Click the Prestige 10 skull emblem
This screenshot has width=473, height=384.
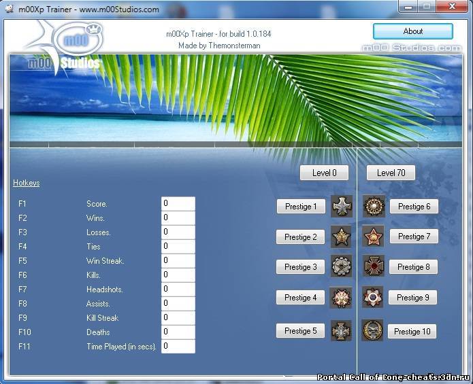[372, 330]
